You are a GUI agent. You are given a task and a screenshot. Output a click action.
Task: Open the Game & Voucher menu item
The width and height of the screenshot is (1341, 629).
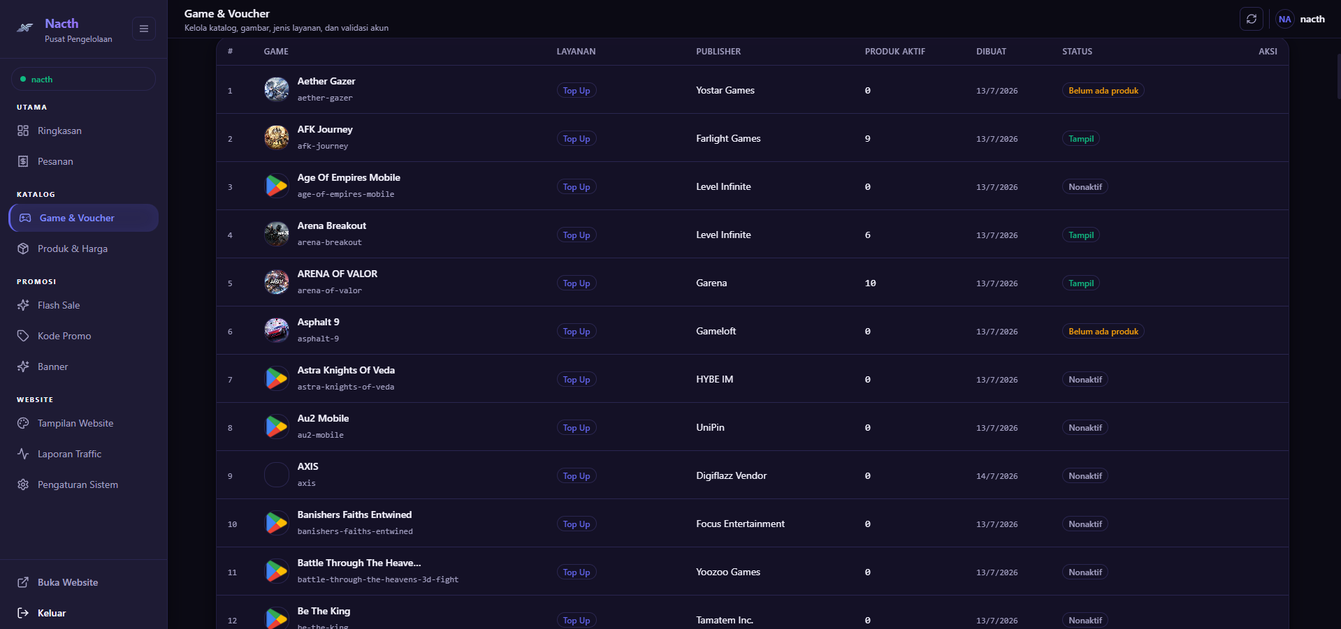tap(84, 218)
